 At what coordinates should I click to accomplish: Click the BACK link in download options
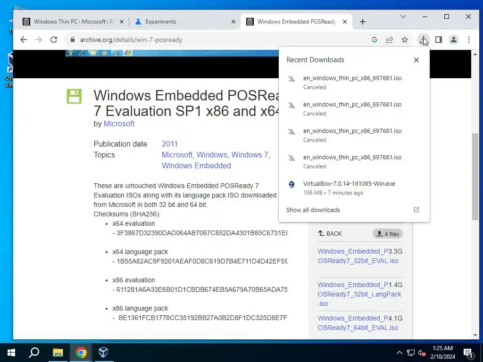[330, 234]
